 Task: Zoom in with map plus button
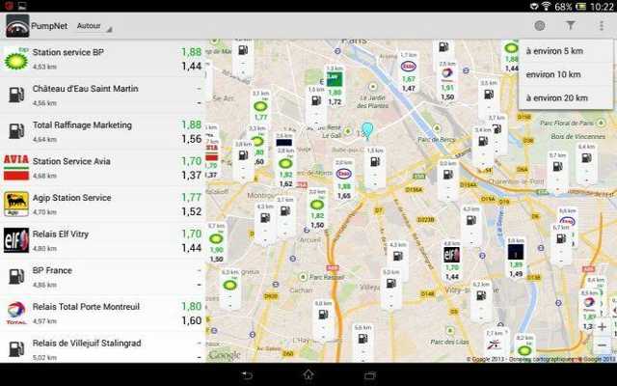coord(602,326)
